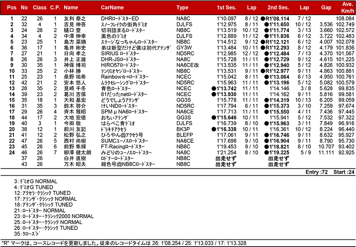This screenshot has width=356, height=247.
Task: Select driver name 鈴木 啓介
Action: [75, 106]
